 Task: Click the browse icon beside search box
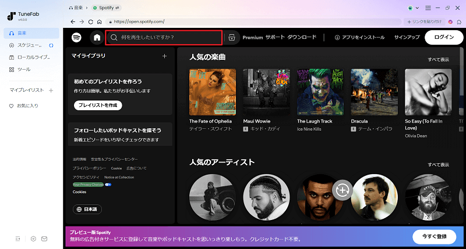(x=232, y=37)
